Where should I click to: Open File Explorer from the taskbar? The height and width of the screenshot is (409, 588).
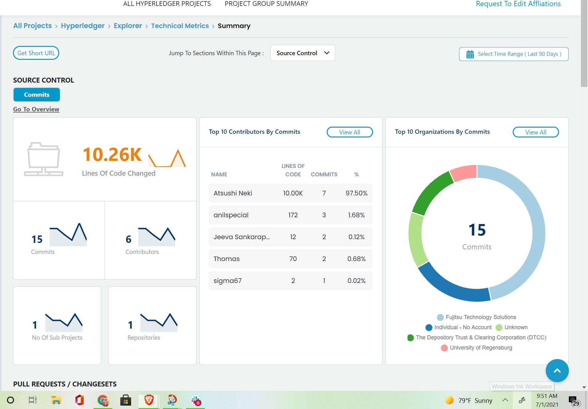56,400
